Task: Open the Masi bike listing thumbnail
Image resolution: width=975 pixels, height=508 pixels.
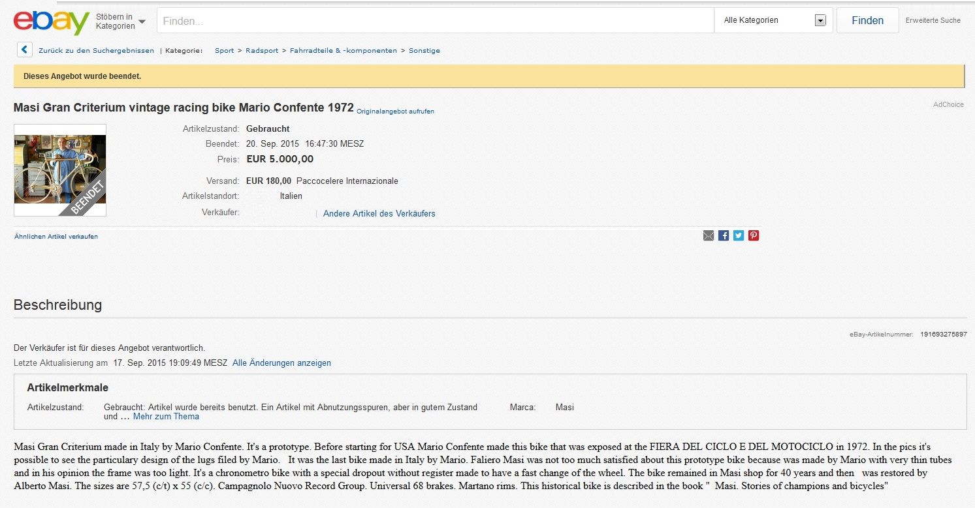Action: 60,170
